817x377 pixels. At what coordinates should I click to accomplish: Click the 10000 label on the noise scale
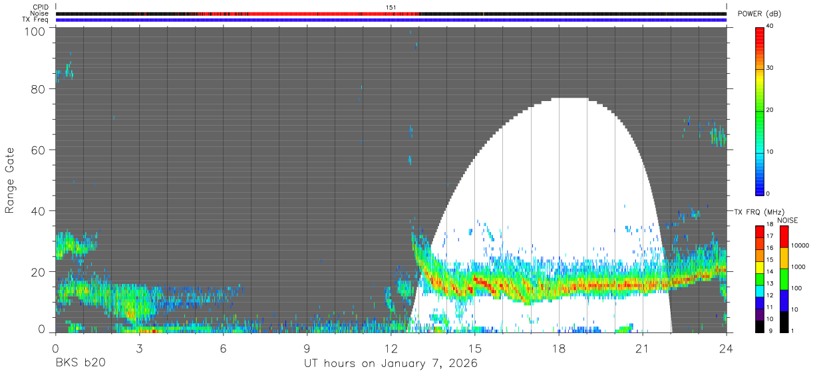tap(800, 245)
